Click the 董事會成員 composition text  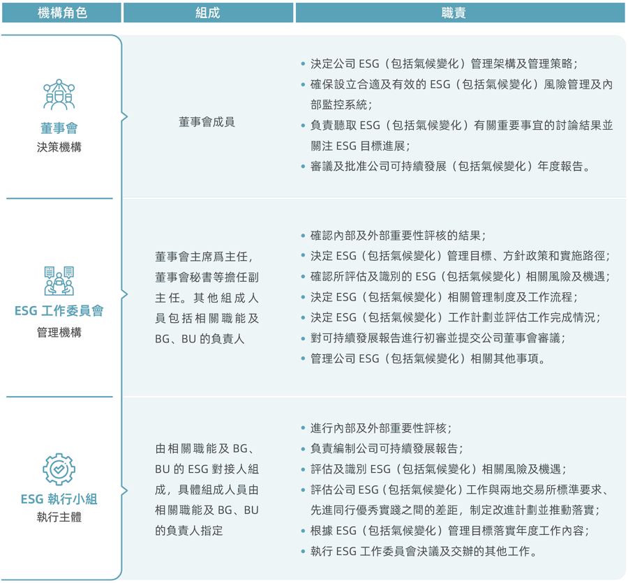207,122
